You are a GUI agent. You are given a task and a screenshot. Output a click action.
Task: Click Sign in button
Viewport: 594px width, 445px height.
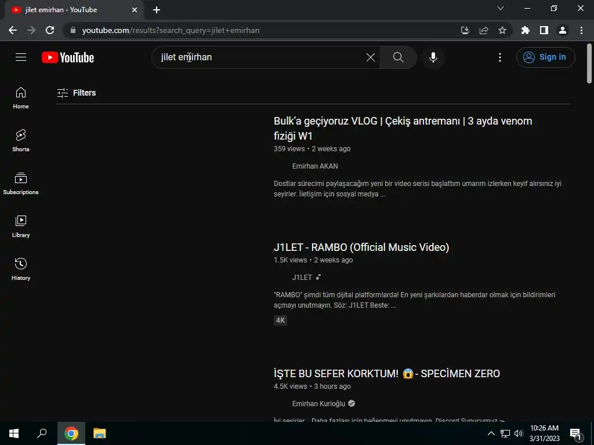pos(545,57)
